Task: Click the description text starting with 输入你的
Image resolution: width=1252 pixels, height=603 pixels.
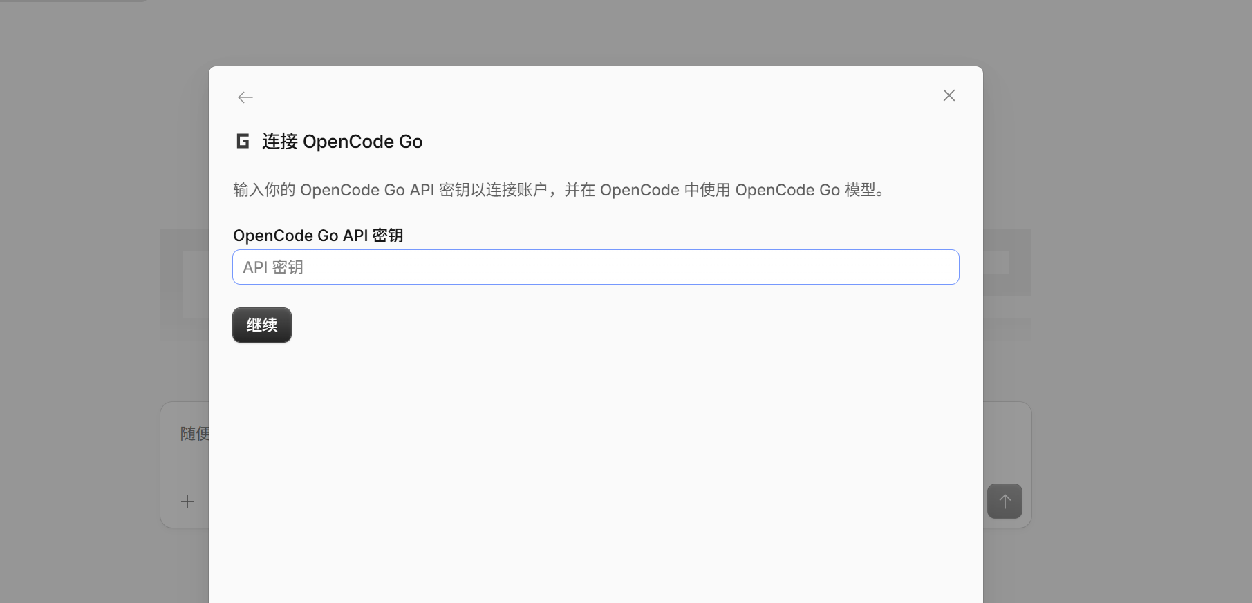Action: click(x=559, y=190)
